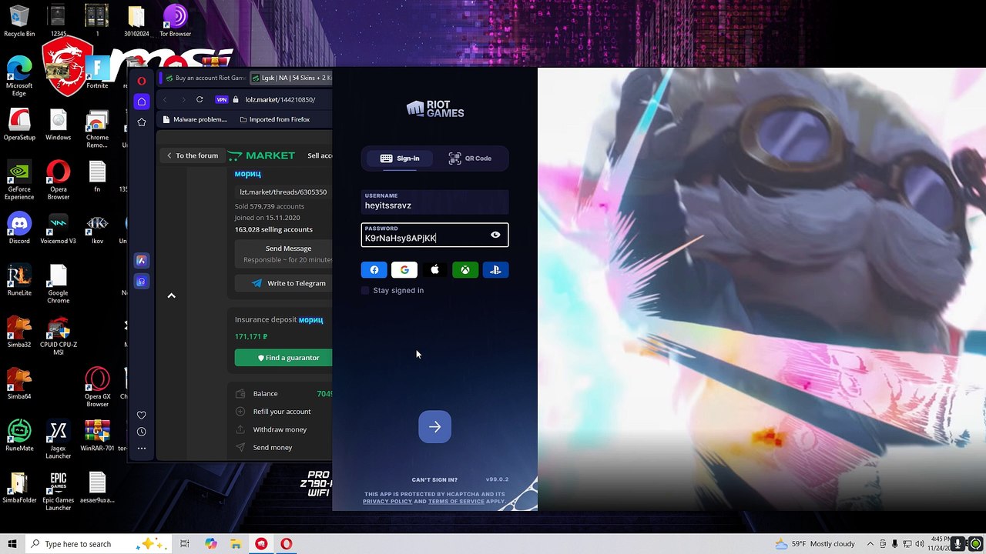
Task: Toggle password visibility eye icon
Action: coord(495,235)
